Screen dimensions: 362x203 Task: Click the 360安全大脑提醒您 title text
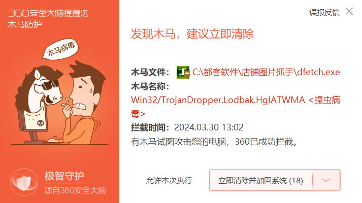48,13
